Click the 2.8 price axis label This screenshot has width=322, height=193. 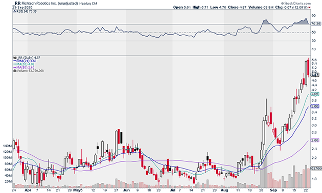click(314, 132)
